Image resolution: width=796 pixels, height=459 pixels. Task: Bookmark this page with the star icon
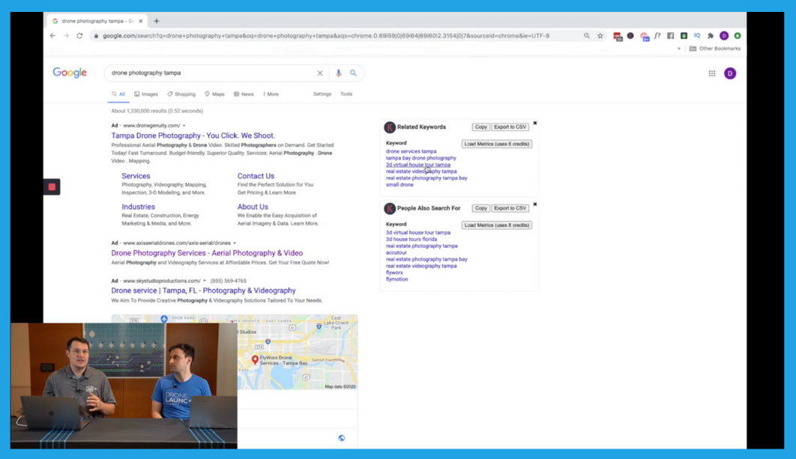[600, 35]
